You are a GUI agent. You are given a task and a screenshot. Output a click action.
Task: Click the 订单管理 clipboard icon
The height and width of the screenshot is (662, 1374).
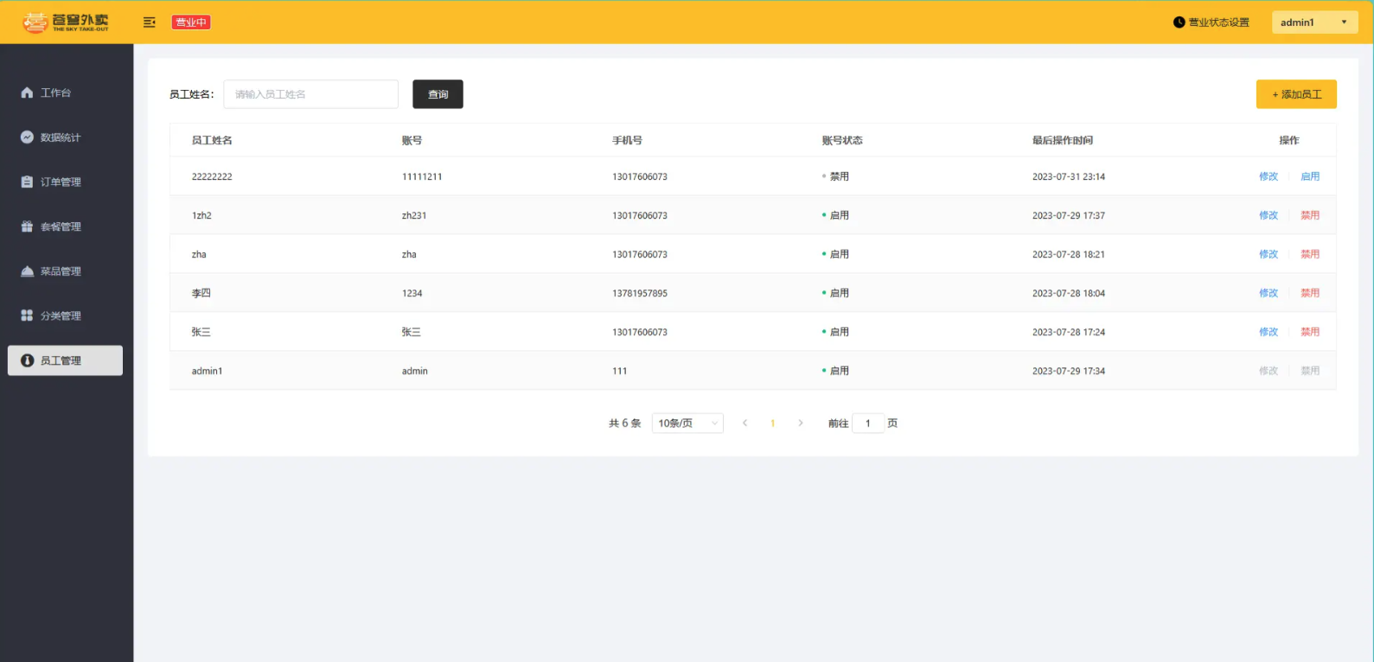pos(27,181)
